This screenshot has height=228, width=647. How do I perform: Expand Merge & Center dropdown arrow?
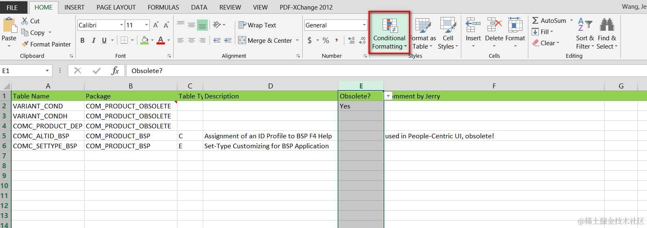pos(297,40)
